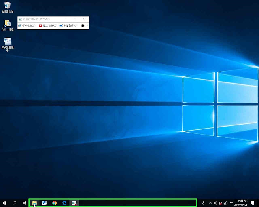Expand the dropdown arrow beside the help icon
The height and width of the screenshot is (207, 259).
(87, 25)
